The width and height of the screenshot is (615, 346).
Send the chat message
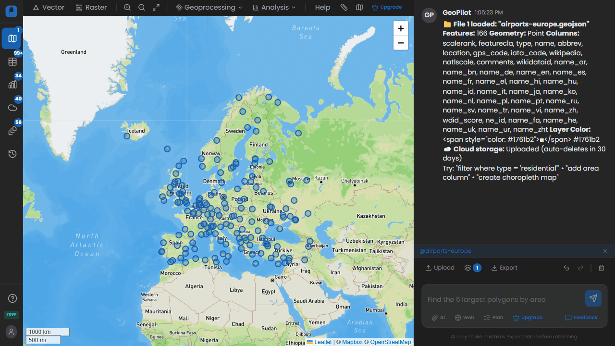[x=593, y=298]
